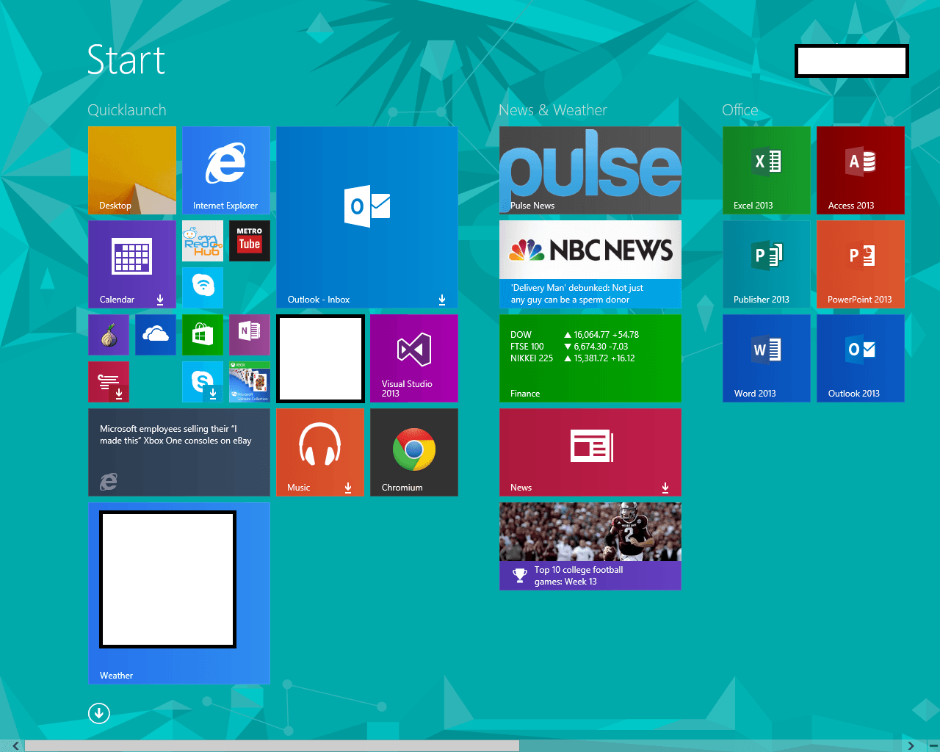
Task: Click the Quicklaunch group heading
Action: [127, 110]
